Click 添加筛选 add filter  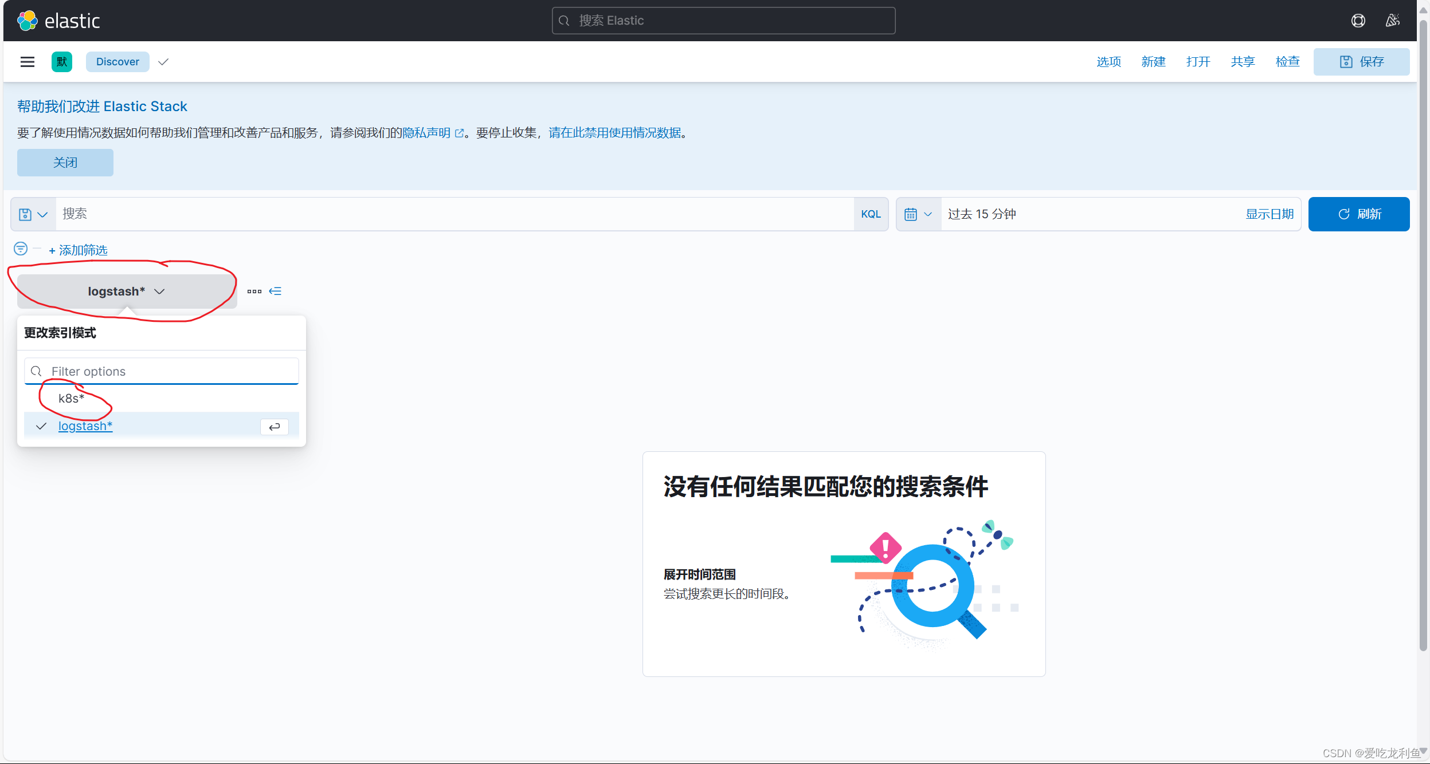78,250
